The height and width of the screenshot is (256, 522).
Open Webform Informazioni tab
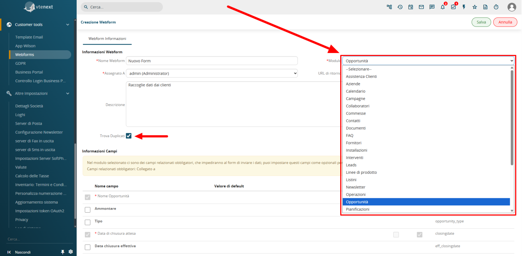[107, 38]
